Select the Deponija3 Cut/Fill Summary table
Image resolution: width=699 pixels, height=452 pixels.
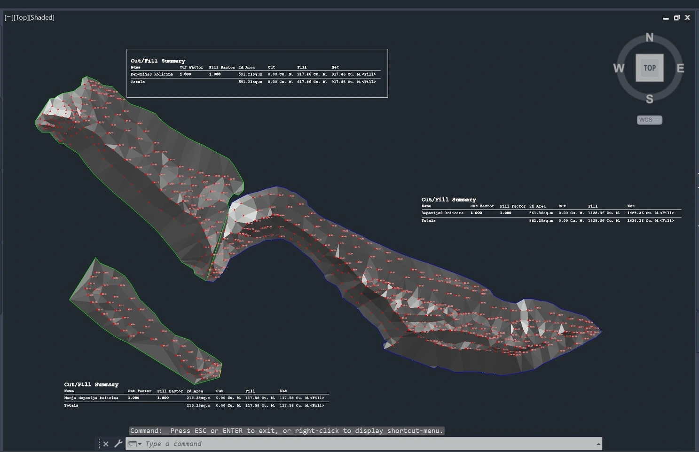pos(257,73)
